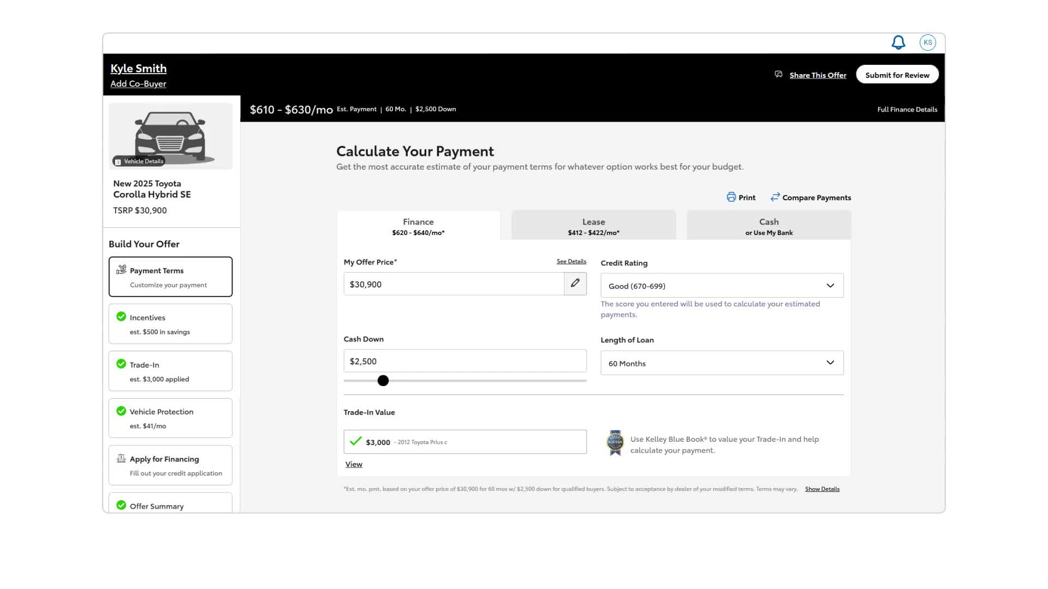The width and height of the screenshot is (1048, 589).
Task: Select the completed Trade-In step
Action: (170, 371)
